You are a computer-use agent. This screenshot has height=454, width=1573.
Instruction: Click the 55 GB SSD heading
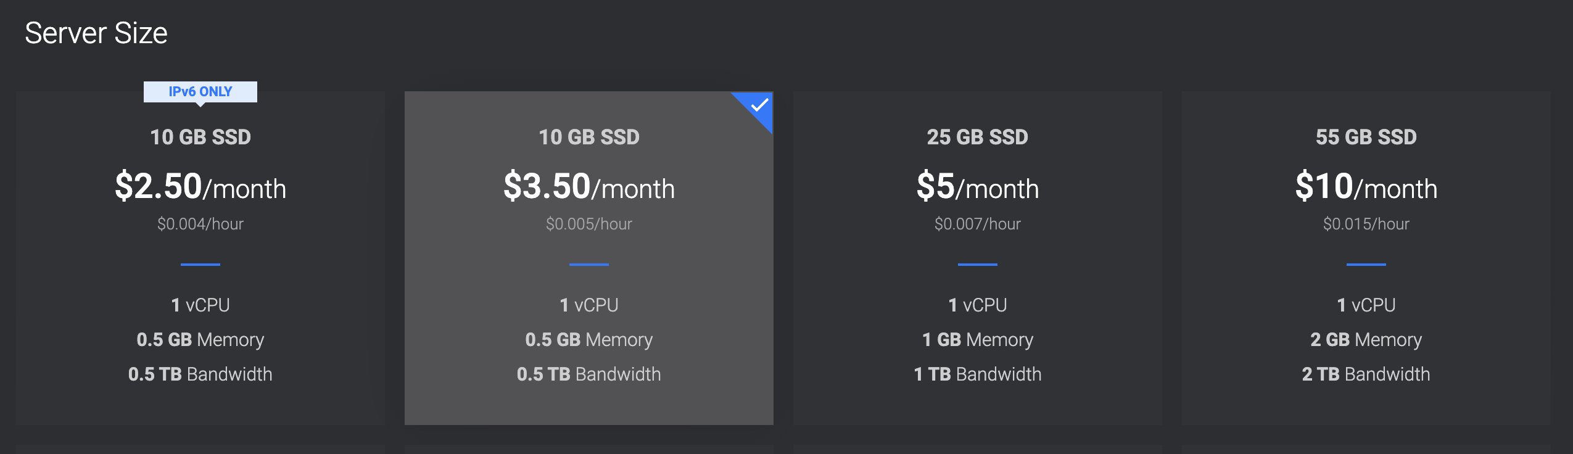(x=1366, y=137)
